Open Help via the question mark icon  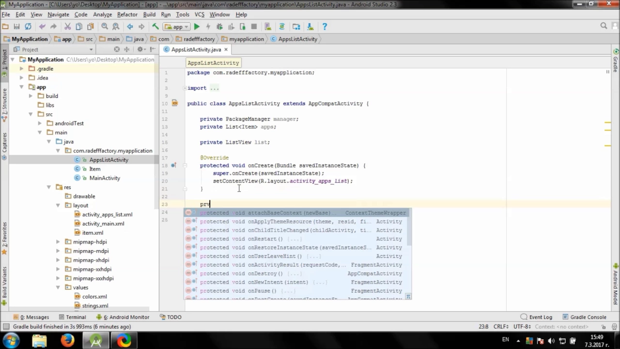point(325,27)
